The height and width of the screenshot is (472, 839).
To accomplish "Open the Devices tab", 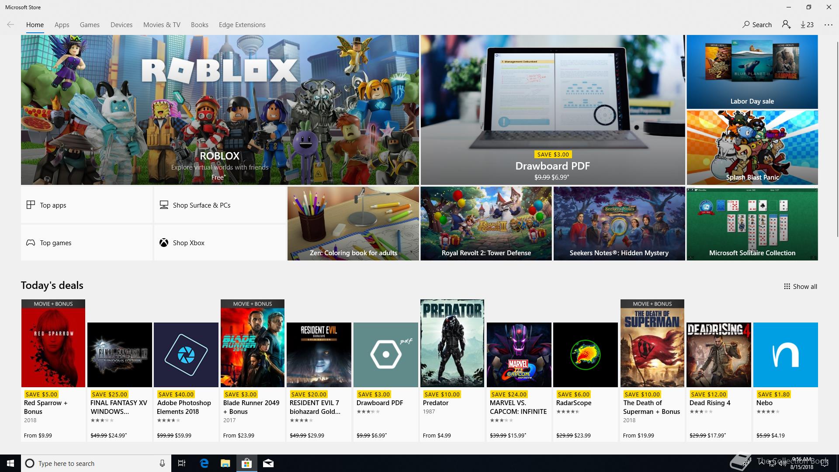I will tap(121, 25).
